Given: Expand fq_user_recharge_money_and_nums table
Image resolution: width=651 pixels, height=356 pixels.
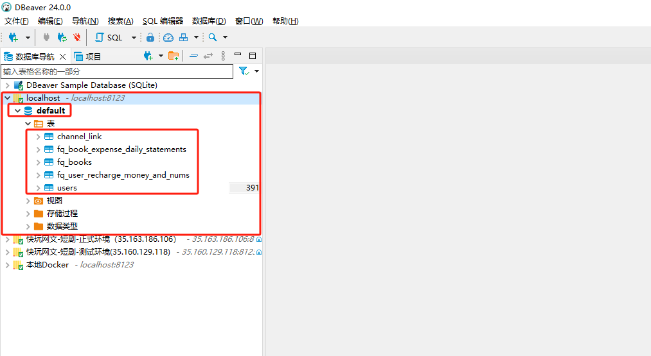Looking at the screenshot, I should click(38, 175).
